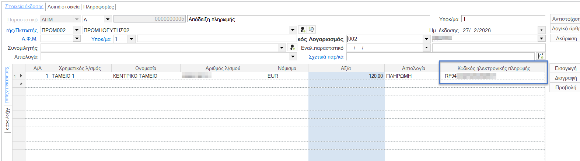Open the Εναλ.παραστατικό date dropdown
This screenshot has width=580, height=161.
[426, 48]
